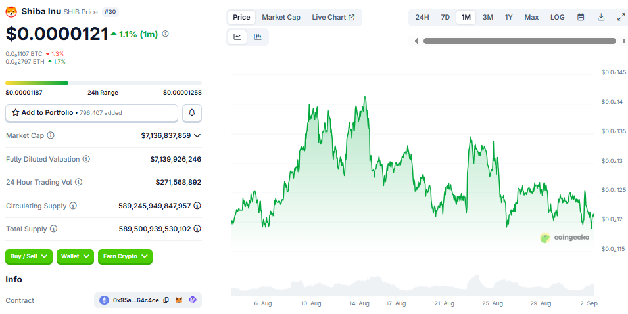Click the Info section heading

14,279
